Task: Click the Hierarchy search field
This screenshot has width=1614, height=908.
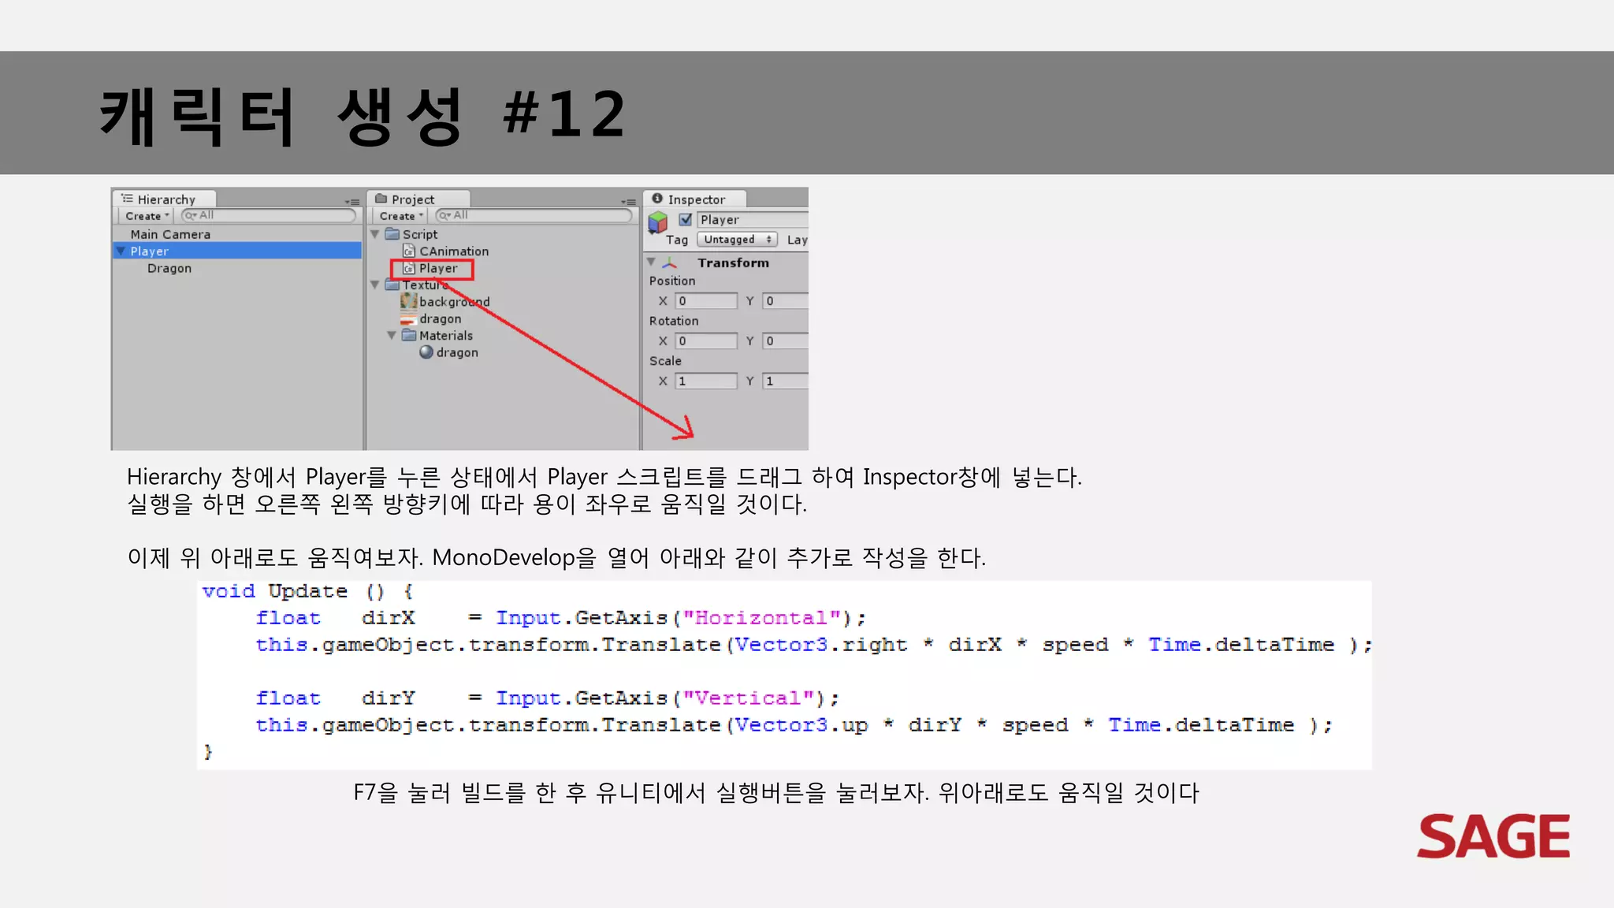Action: click(268, 215)
